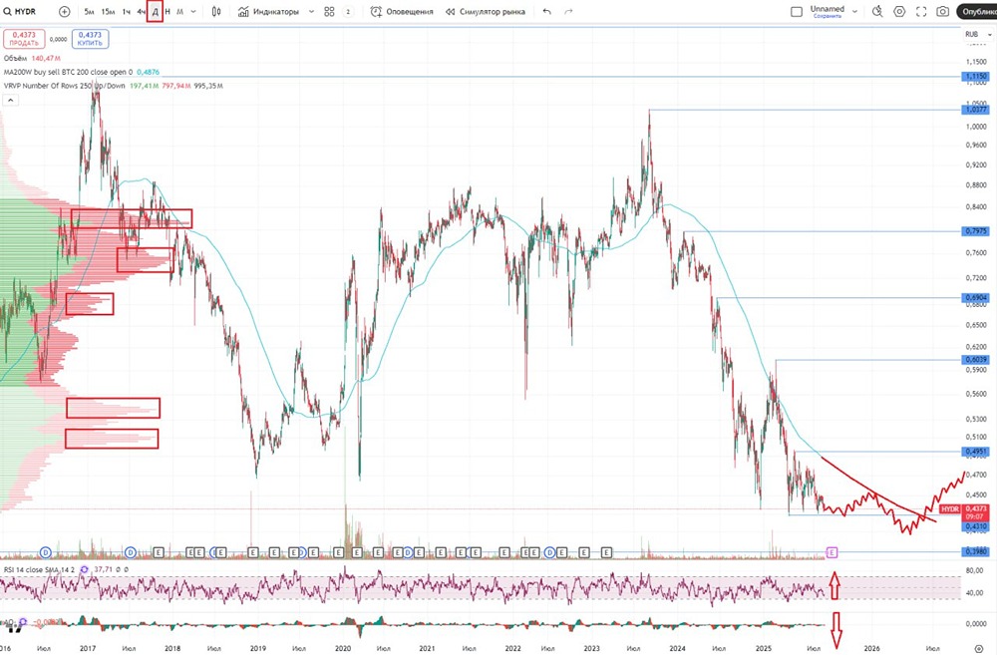Collapse the indicator legend arrow
Image resolution: width=997 pixels, height=655 pixels.
(x=11, y=100)
